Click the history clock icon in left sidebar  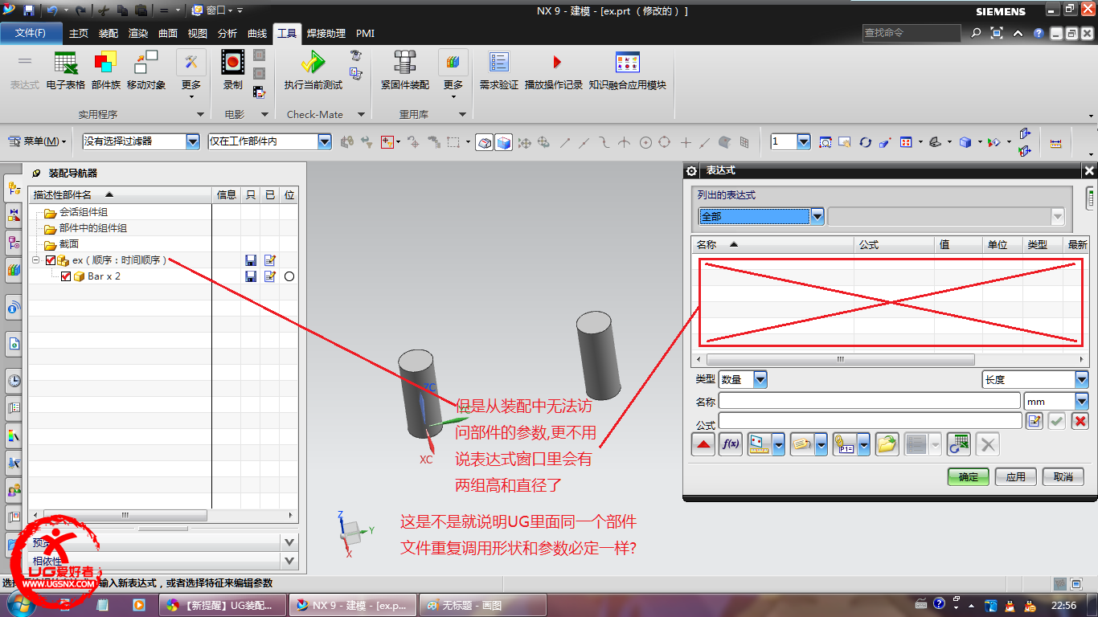point(14,380)
